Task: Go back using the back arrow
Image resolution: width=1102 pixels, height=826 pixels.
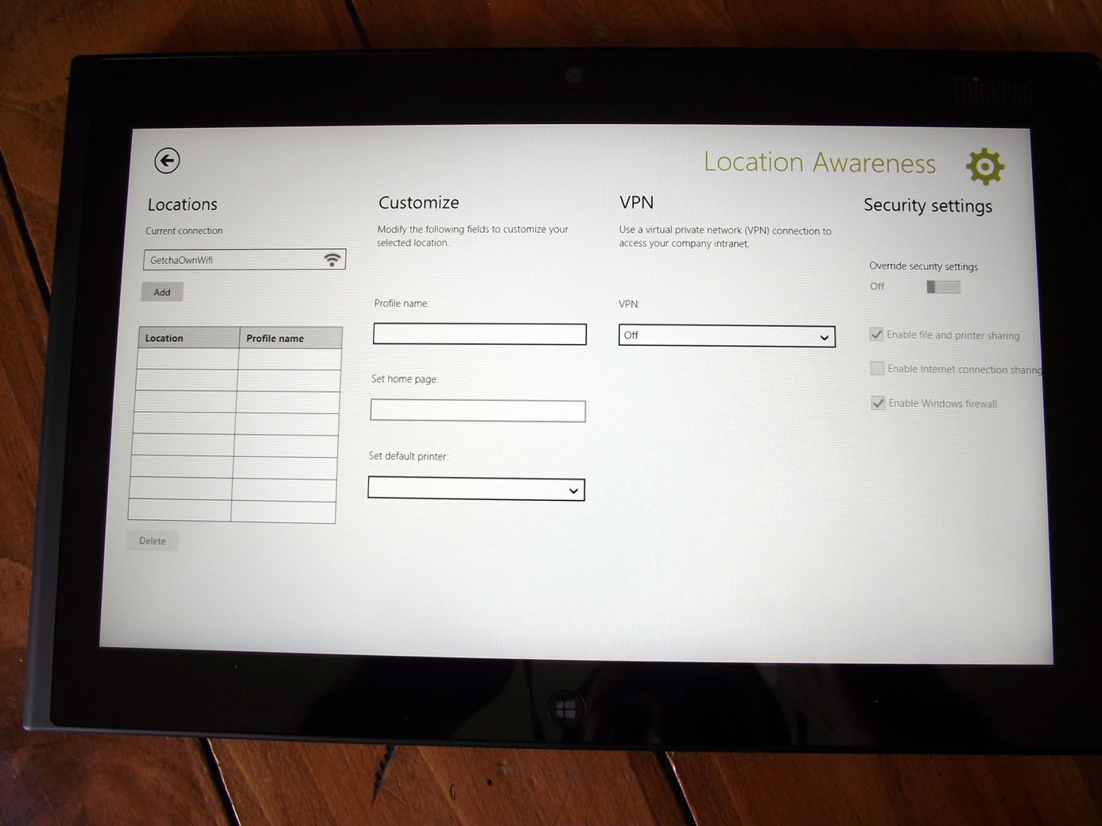Action: (x=167, y=161)
